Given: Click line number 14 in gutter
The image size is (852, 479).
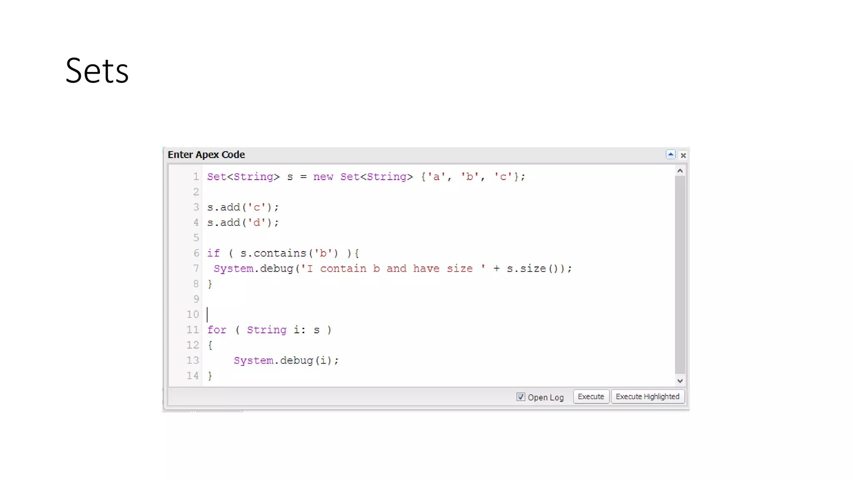Looking at the screenshot, I should click(x=192, y=376).
